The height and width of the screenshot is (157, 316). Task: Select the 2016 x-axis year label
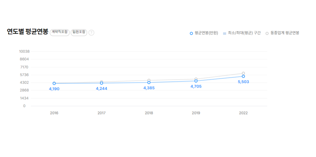[x=54, y=113]
